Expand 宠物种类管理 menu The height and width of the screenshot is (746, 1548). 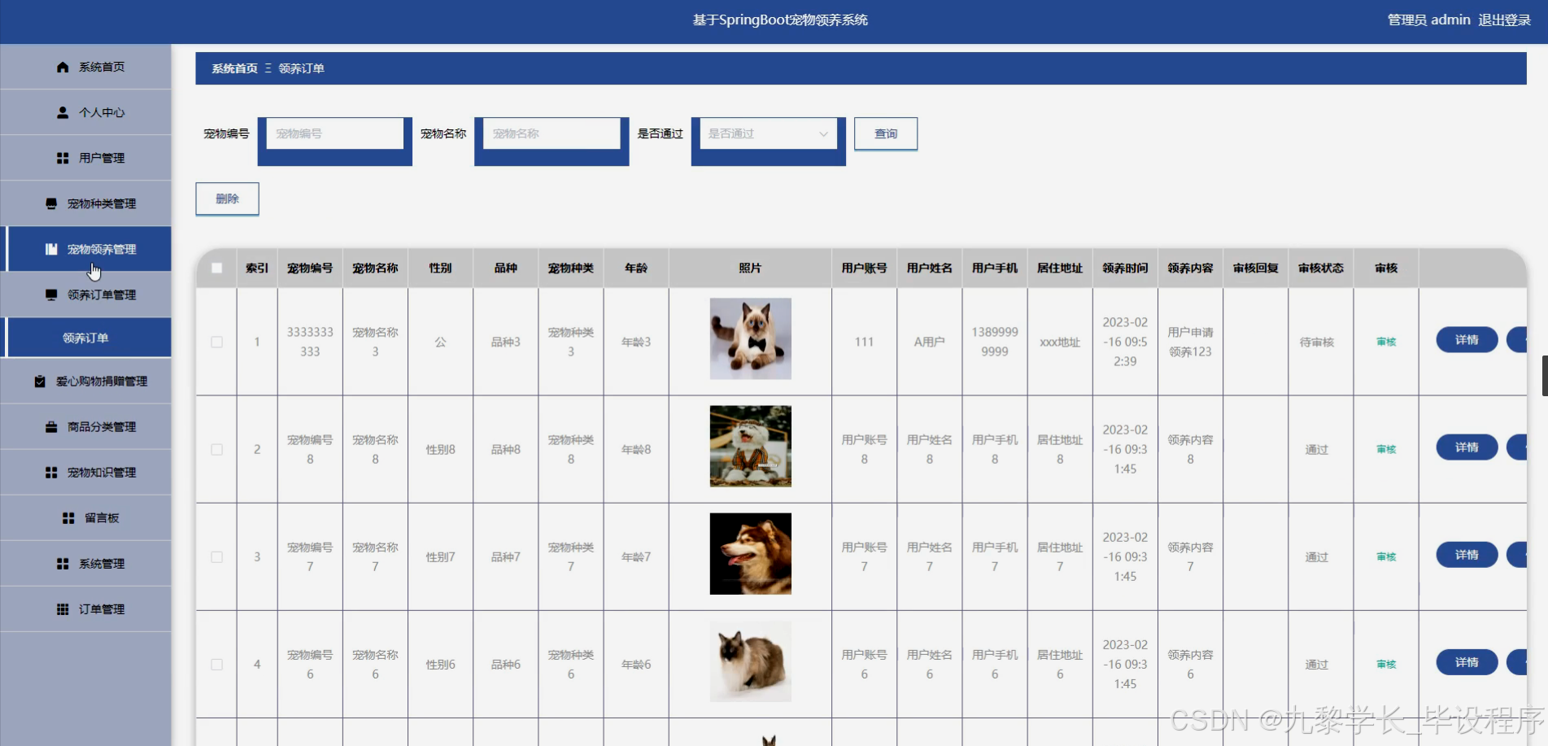85,203
